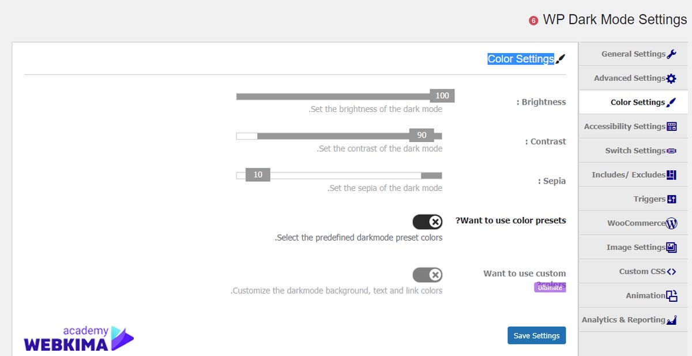Click 'Customize the darkmode background' description text

click(337, 291)
